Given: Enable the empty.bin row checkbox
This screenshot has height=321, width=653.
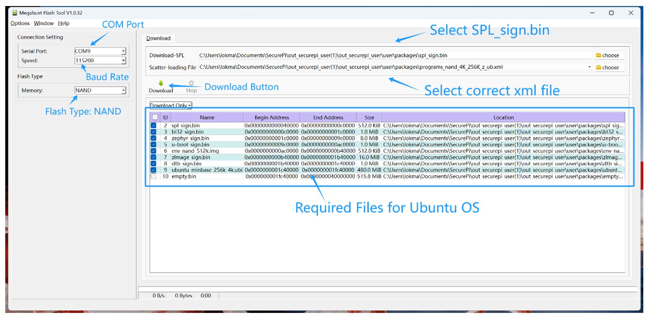Looking at the screenshot, I should click(x=153, y=176).
